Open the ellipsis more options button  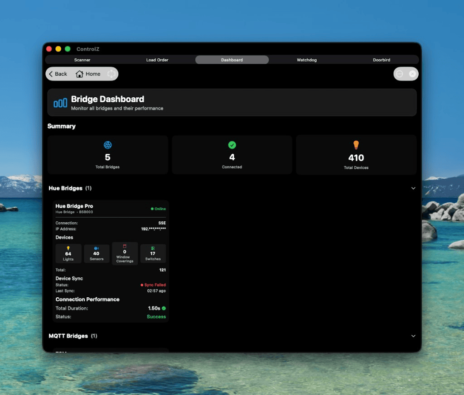pos(400,74)
